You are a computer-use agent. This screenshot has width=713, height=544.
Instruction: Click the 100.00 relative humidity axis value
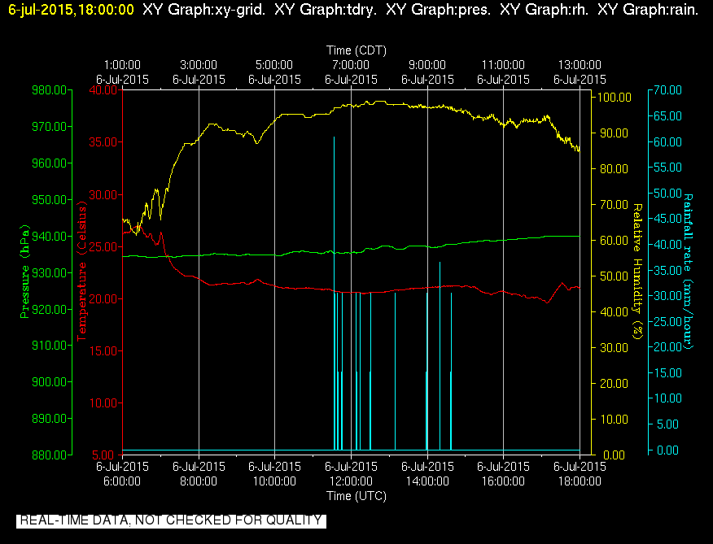(x=615, y=98)
